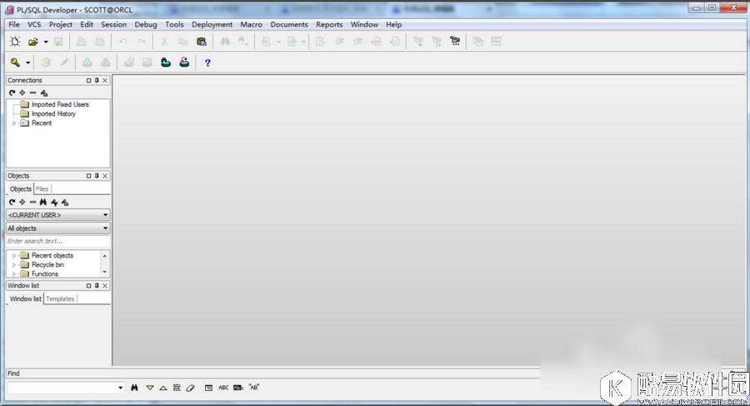
Task: Open the Debug menu
Action: tap(146, 24)
